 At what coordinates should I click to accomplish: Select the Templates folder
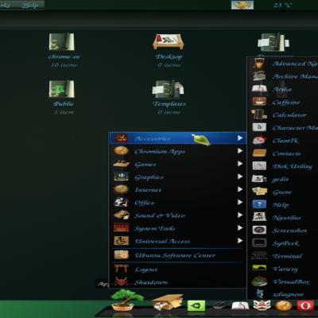pyautogui.click(x=169, y=97)
